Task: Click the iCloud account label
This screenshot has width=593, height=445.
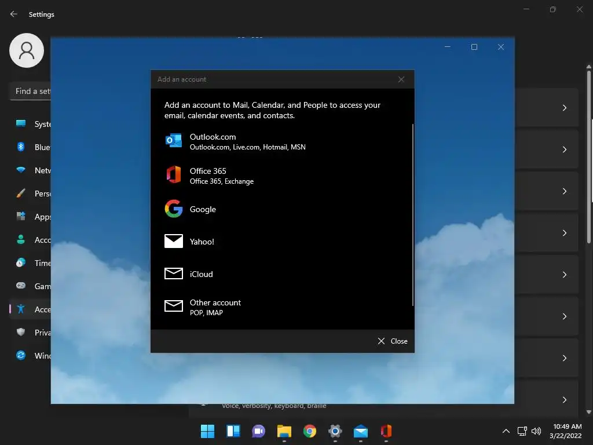Action: (x=201, y=274)
